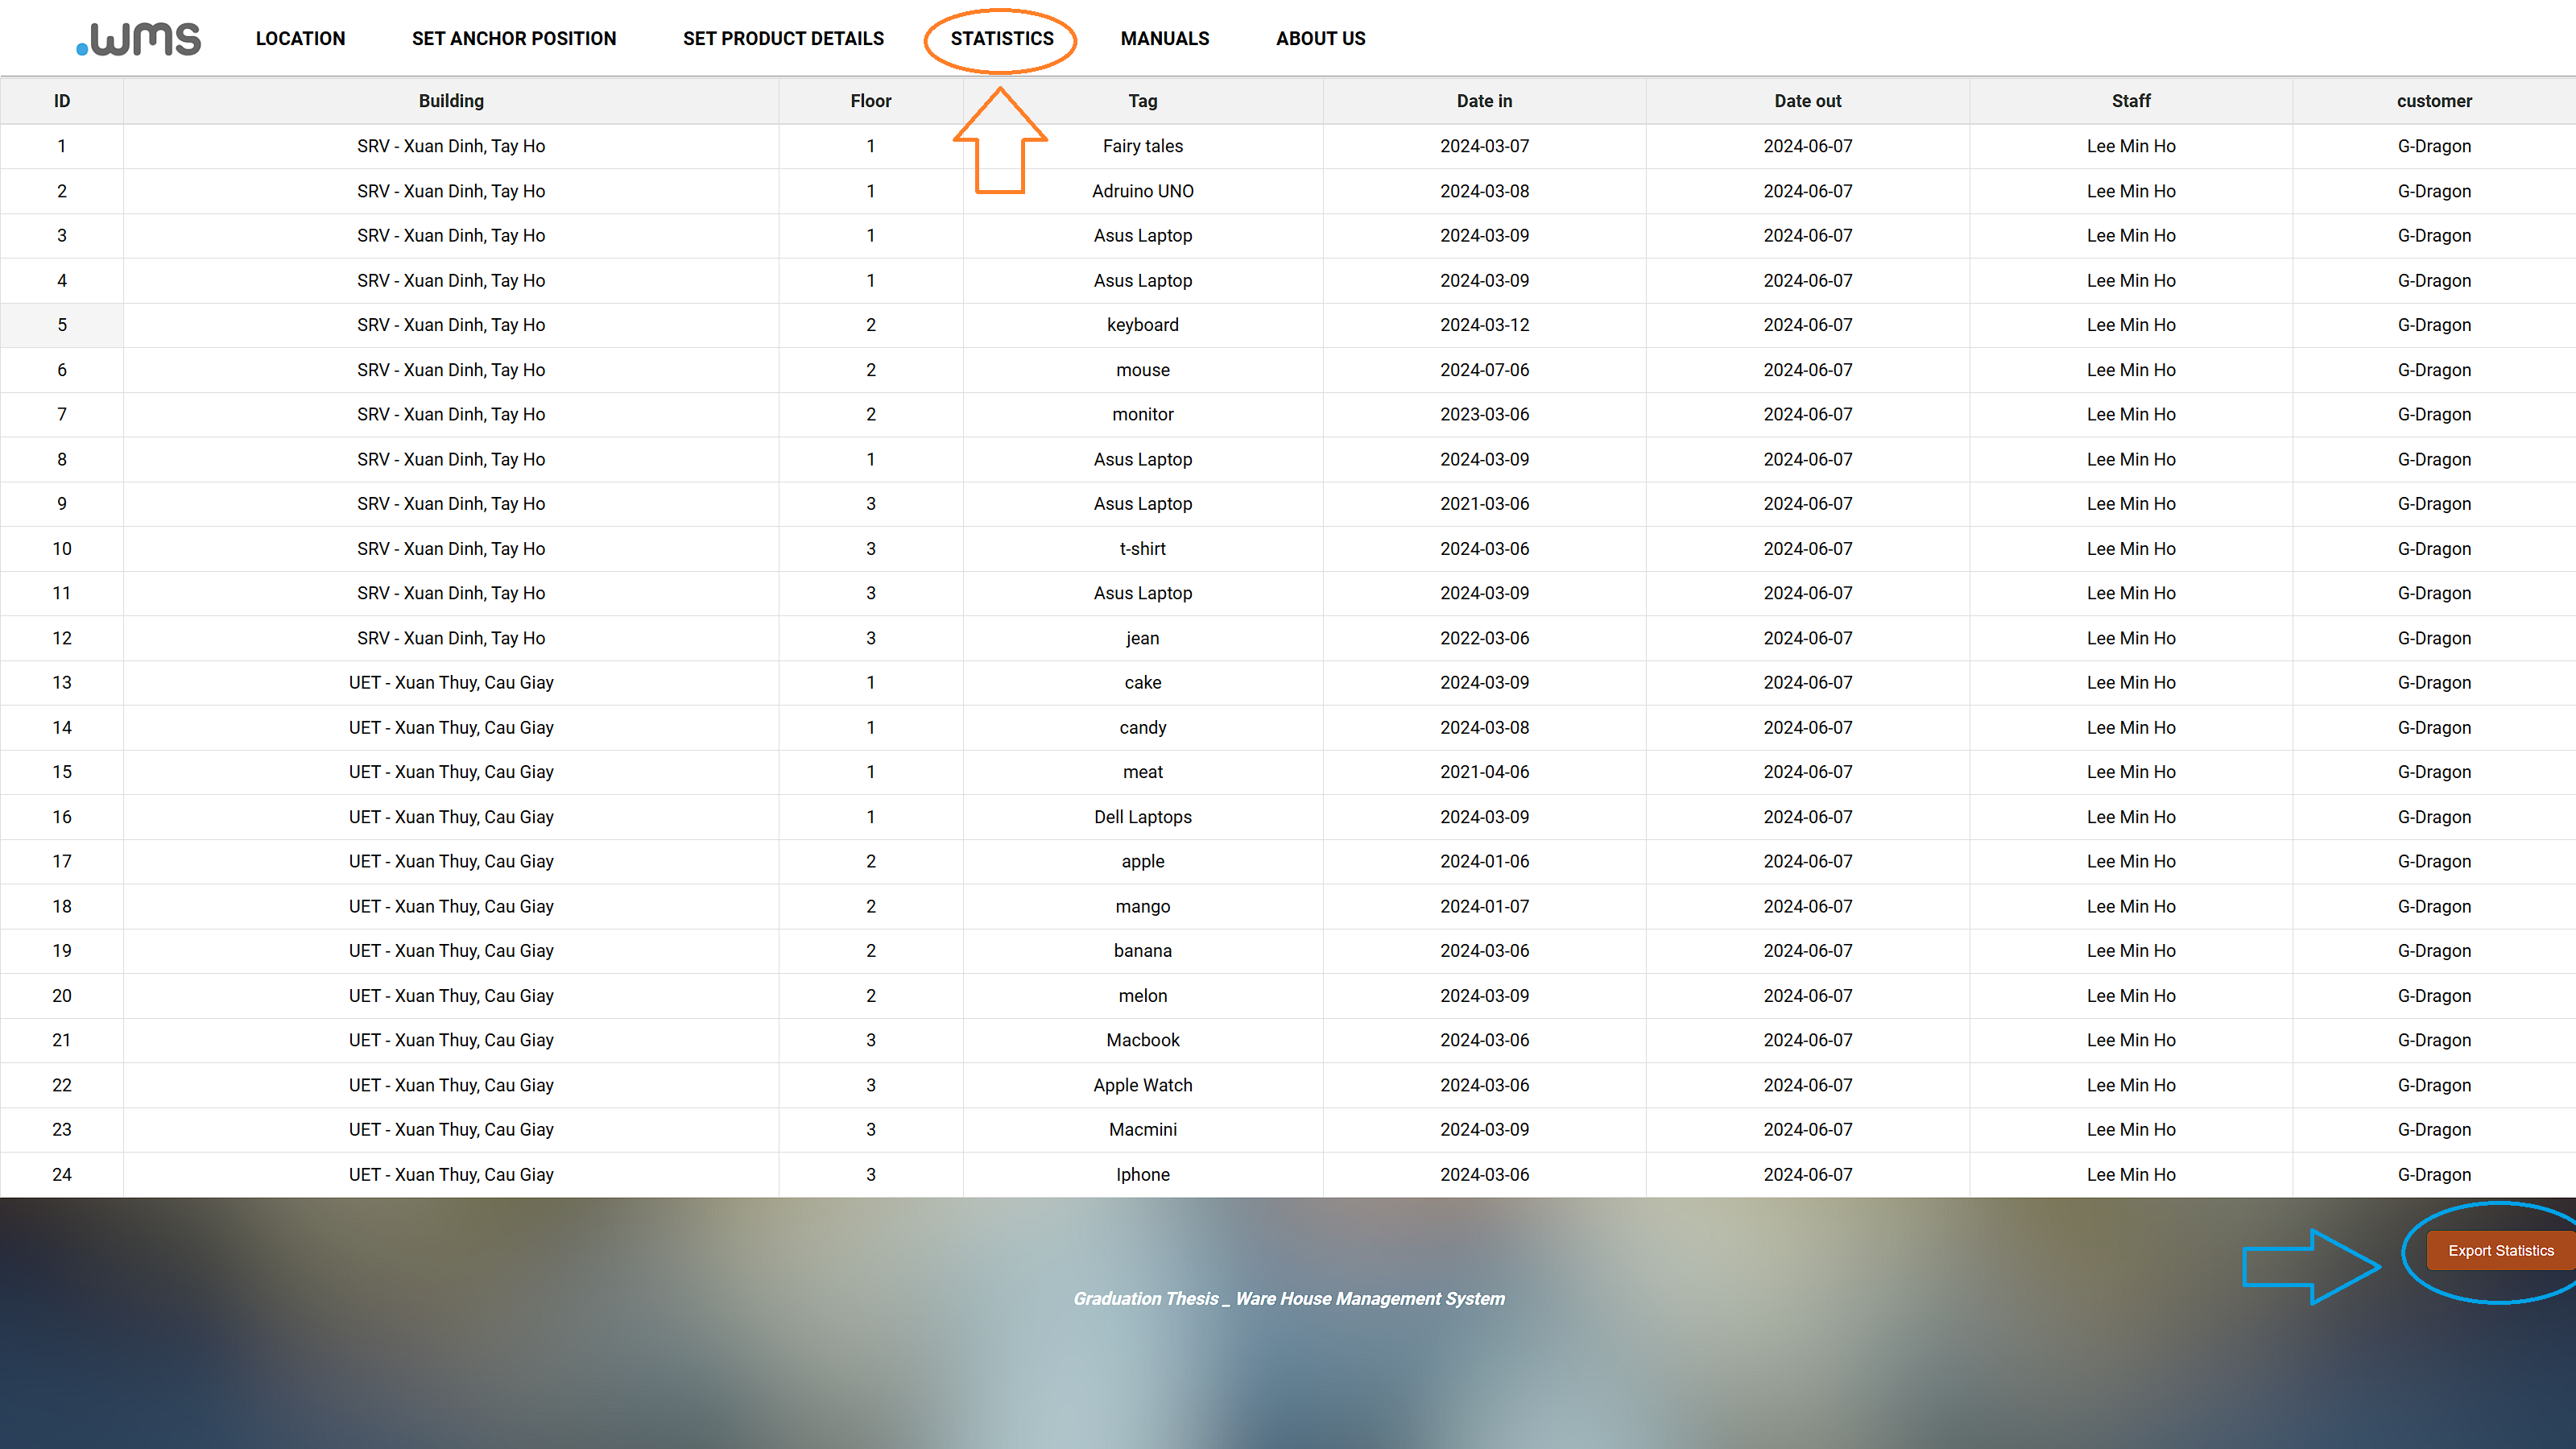This screenshot has width=2576, height=1449.
Task: Select row ID 5 cell
Action: (62, 325)
